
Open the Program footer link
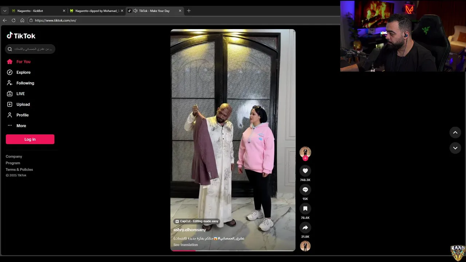pyautogui.click(x=13, y=163)
